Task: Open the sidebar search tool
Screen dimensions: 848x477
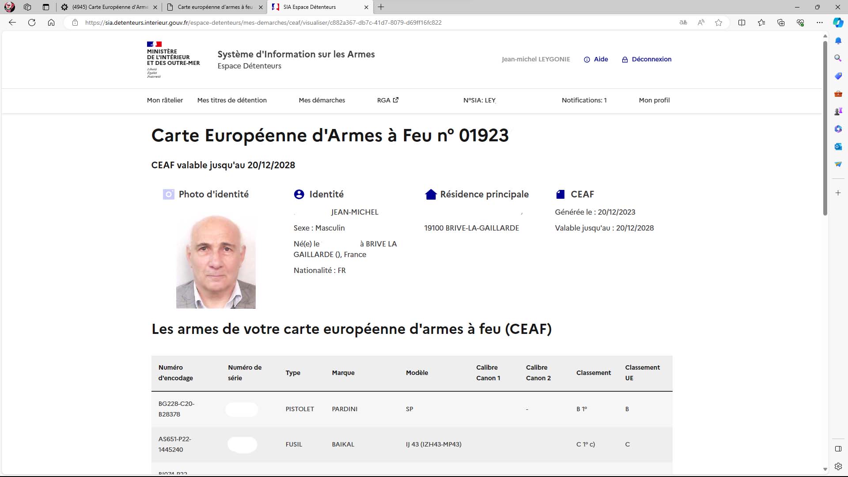Action: point(838,58)
